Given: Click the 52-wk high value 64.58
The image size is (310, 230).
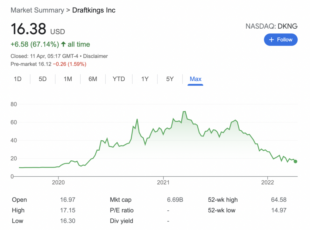Looking at the screenshot, I should [279, 200].
